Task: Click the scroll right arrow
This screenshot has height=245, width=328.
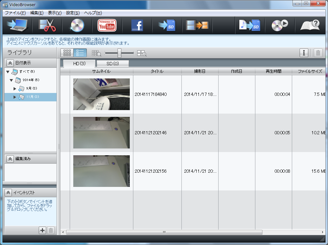Action: (323, 232)
